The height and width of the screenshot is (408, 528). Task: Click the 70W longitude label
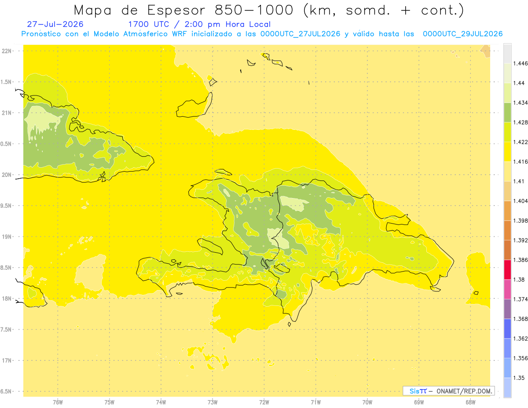click(x=367, y=402)
